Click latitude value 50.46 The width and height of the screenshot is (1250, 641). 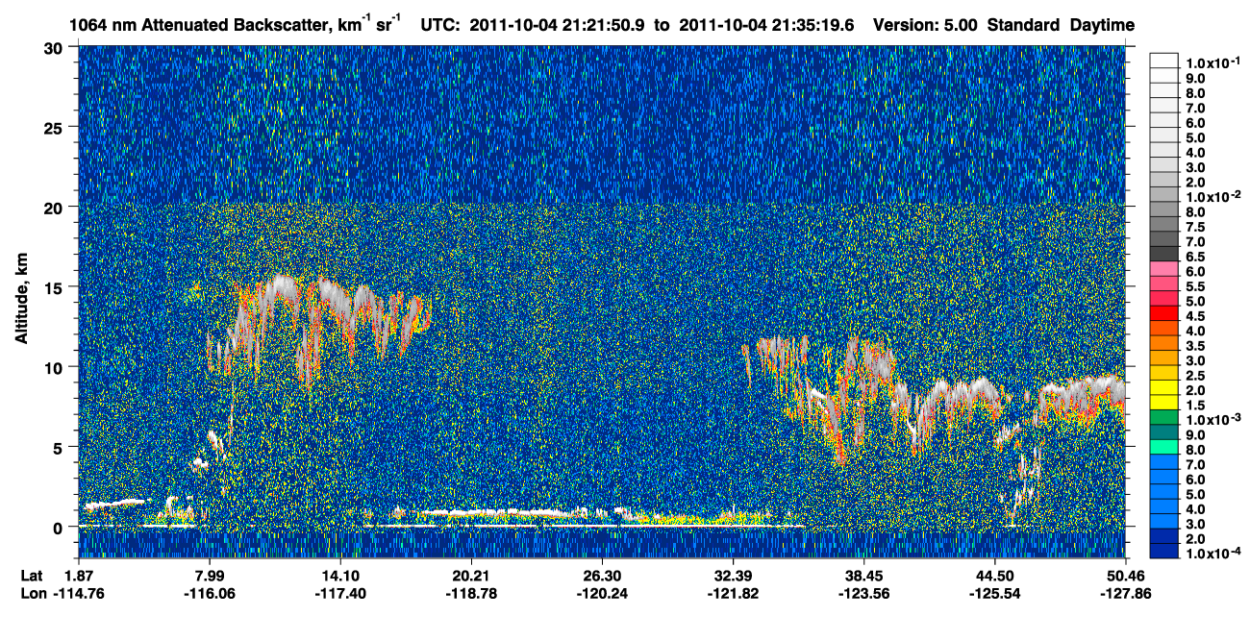tap(1125, 575)
